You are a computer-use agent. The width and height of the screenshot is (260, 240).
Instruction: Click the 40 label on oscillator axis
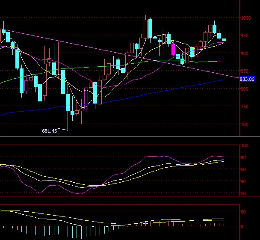(x=244, y=181)
